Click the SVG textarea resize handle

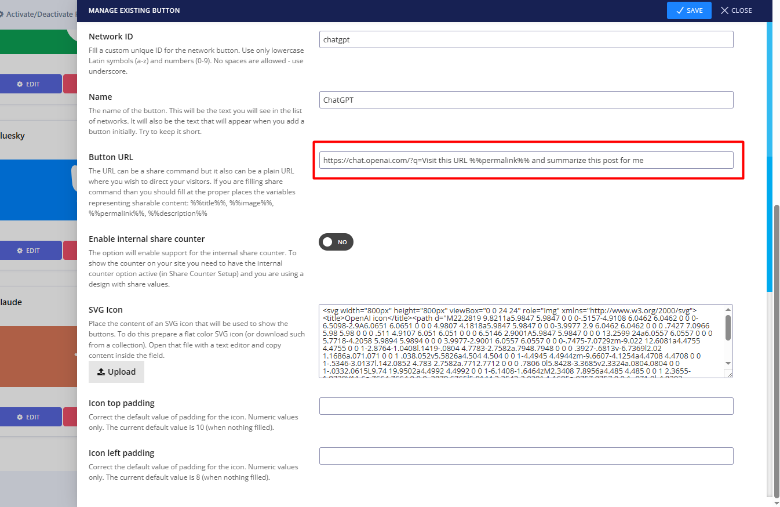pyautogui.click(x=729, y=374)
